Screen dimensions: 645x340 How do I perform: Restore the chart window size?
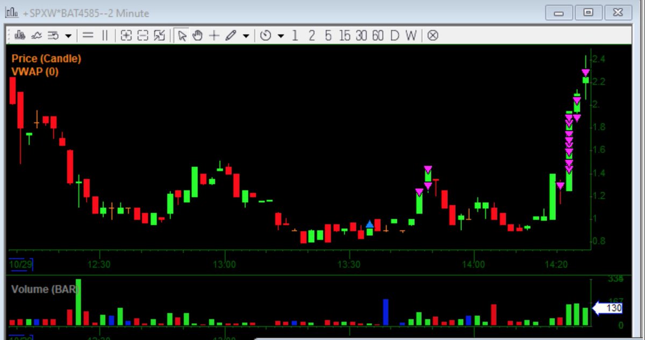589,13
